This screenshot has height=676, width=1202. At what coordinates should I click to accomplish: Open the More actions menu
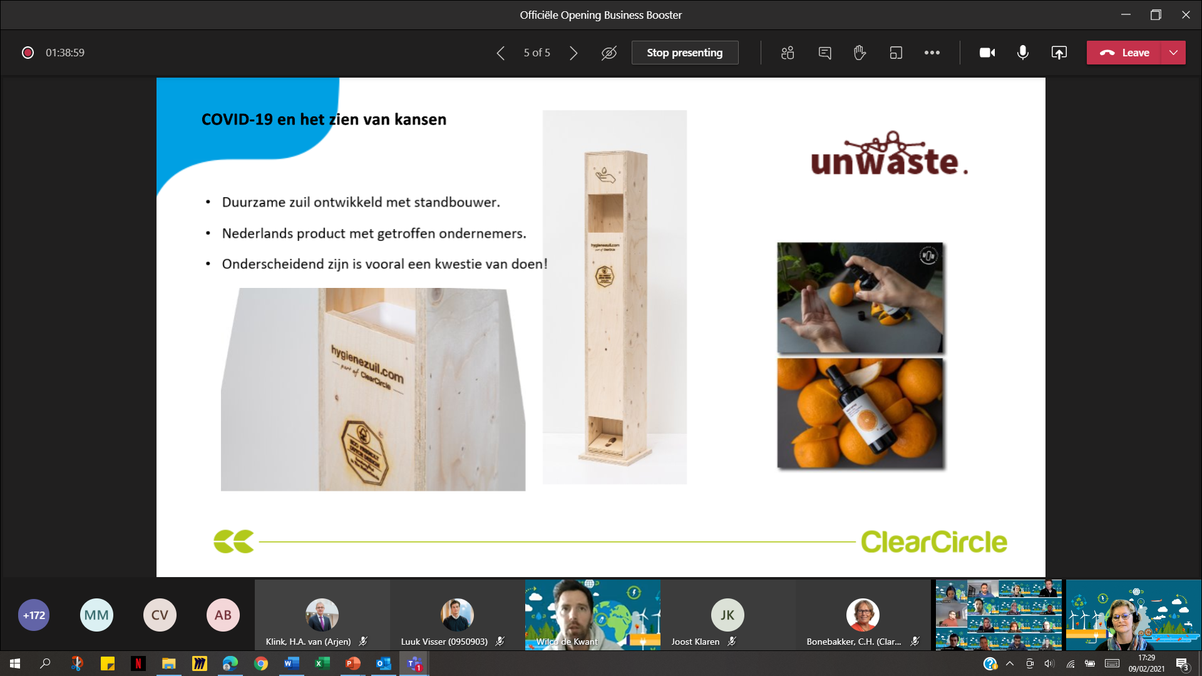[x=932, y=53]
